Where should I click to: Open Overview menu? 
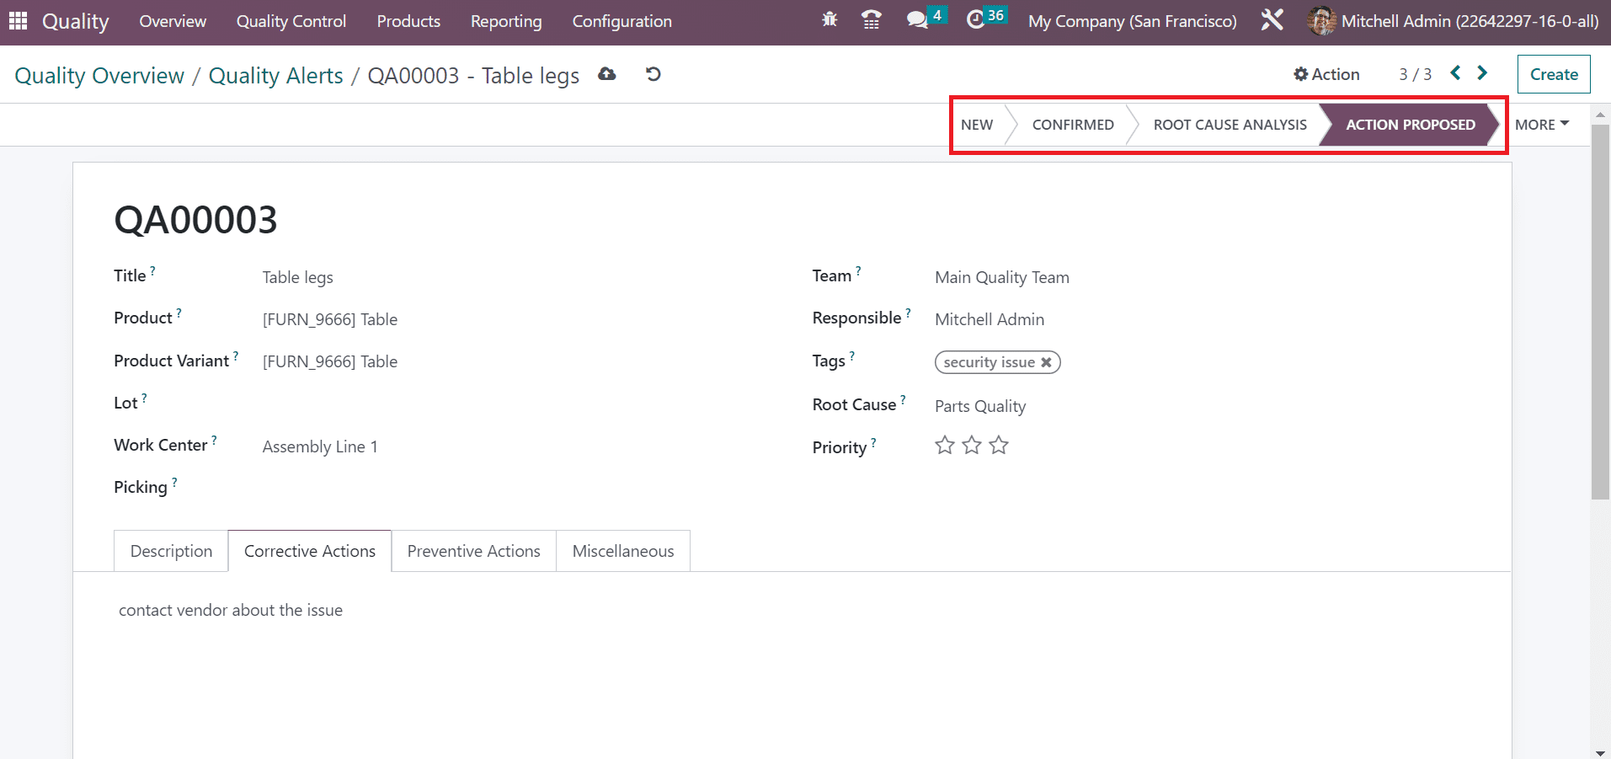click(x=173, y=21)
